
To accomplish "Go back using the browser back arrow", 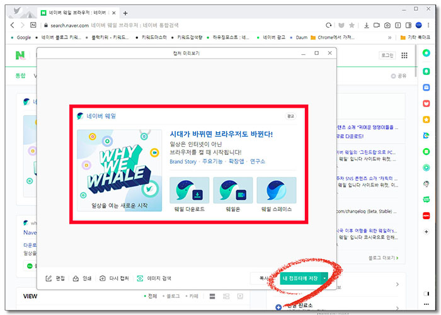I will click(x=12, y=25).
